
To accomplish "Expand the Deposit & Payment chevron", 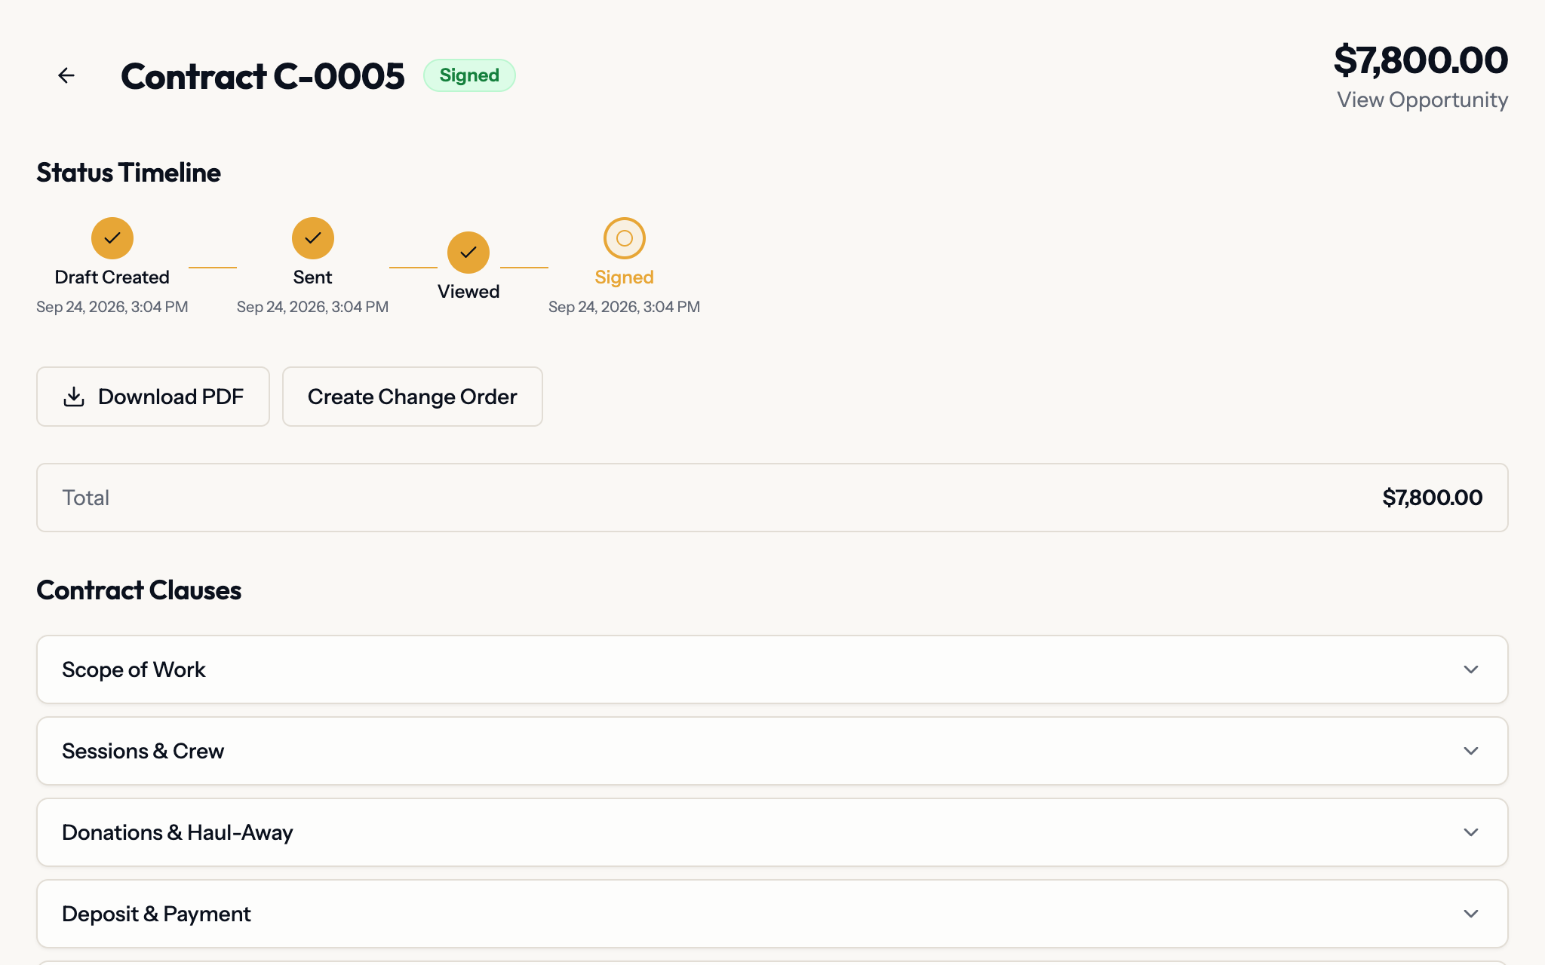I will tap(1471, 914).
